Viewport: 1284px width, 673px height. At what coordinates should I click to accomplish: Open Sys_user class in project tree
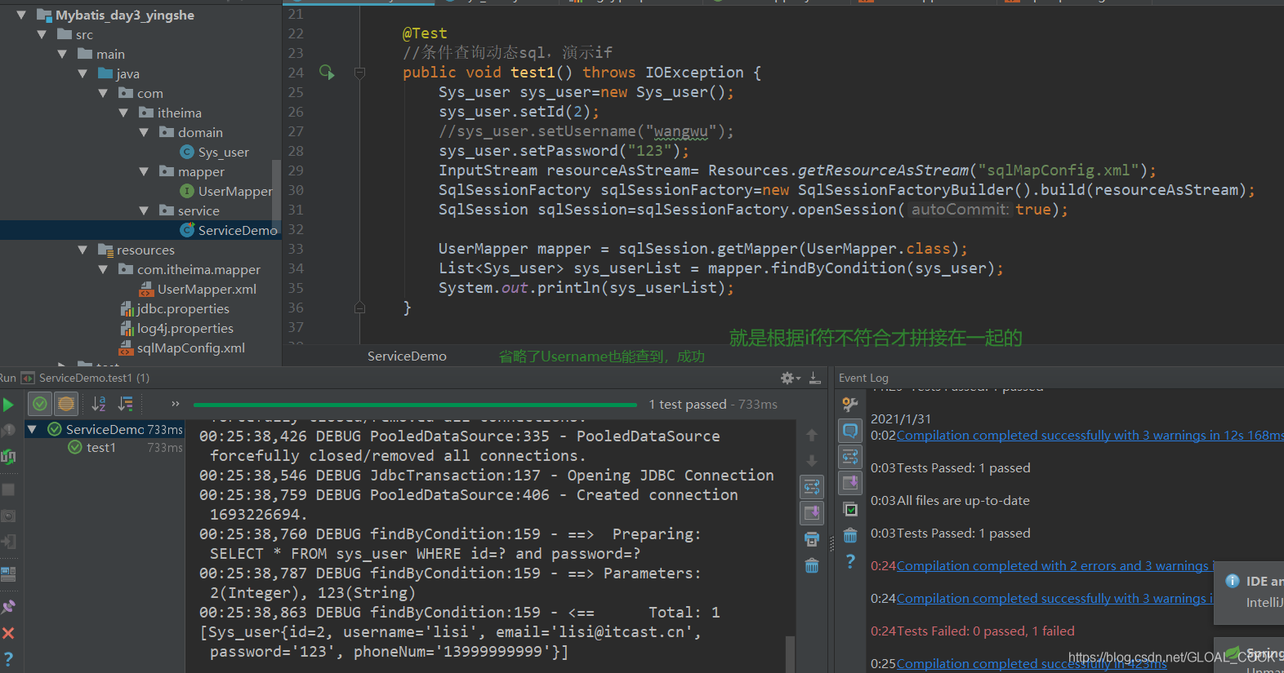click(214, 153)
